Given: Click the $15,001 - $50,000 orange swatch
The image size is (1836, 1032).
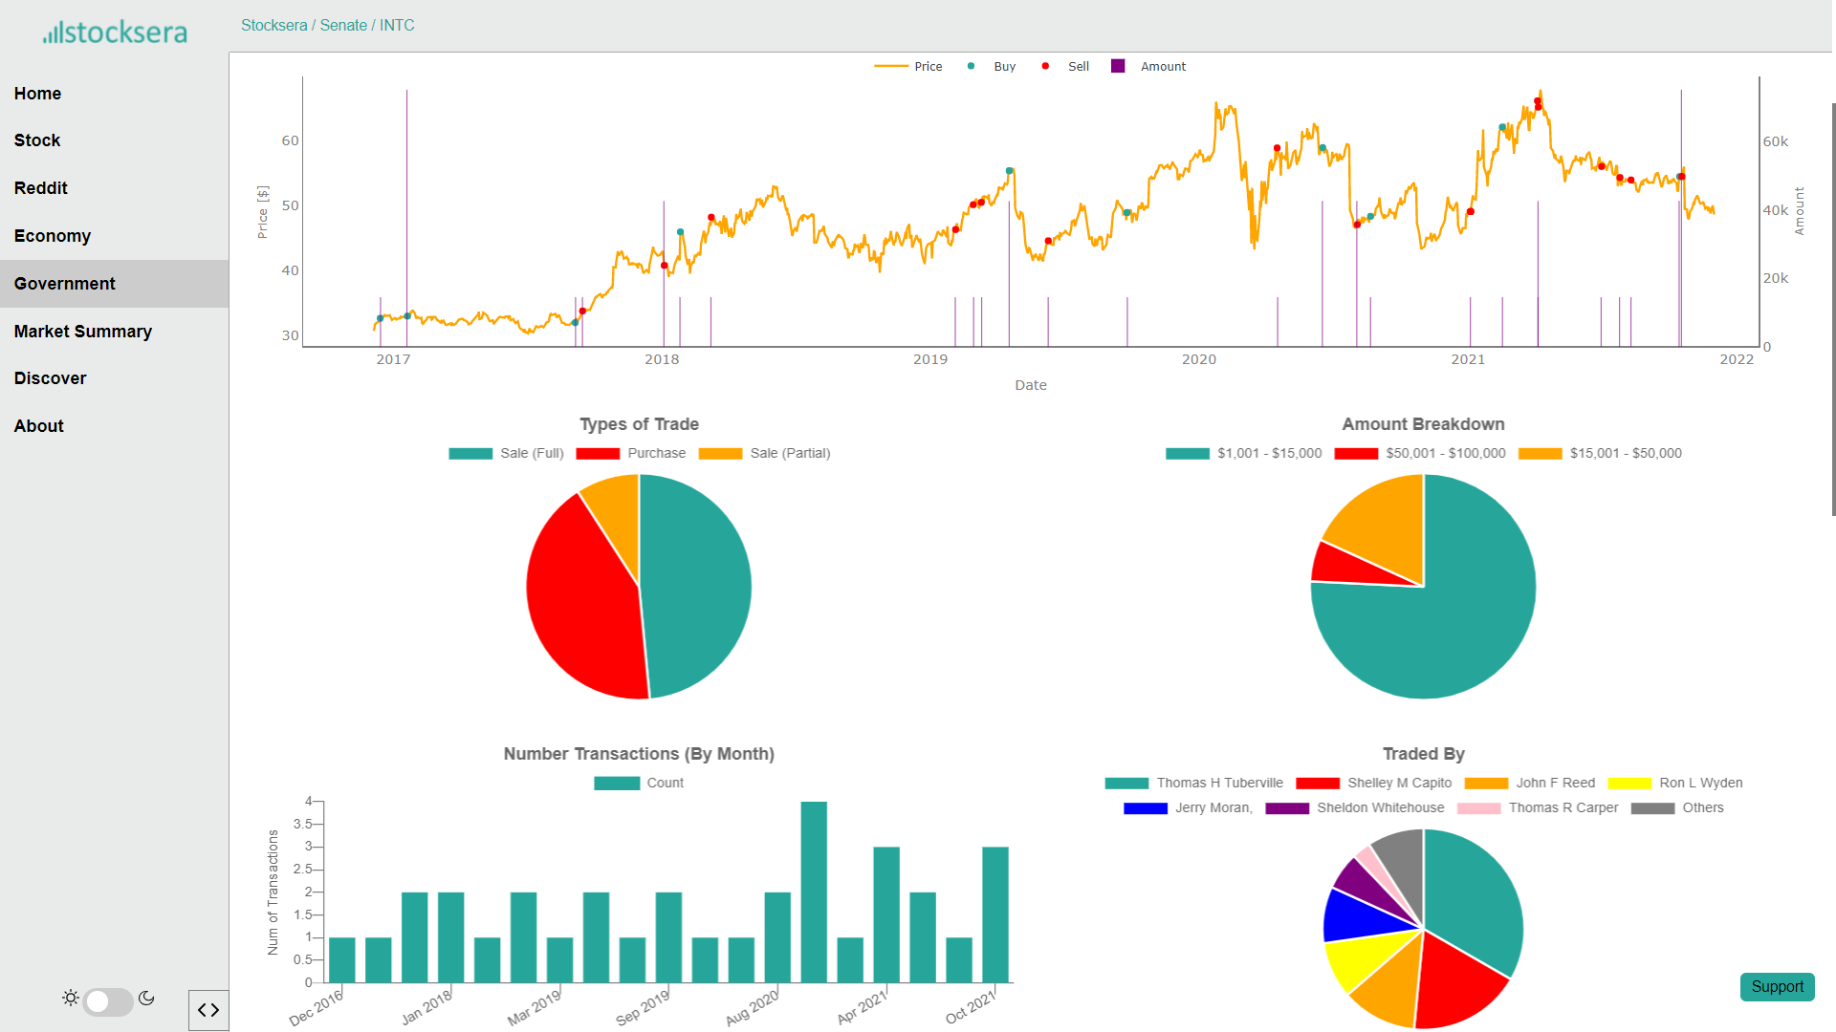Looking at the screenshot, I should click(1540, 454).
